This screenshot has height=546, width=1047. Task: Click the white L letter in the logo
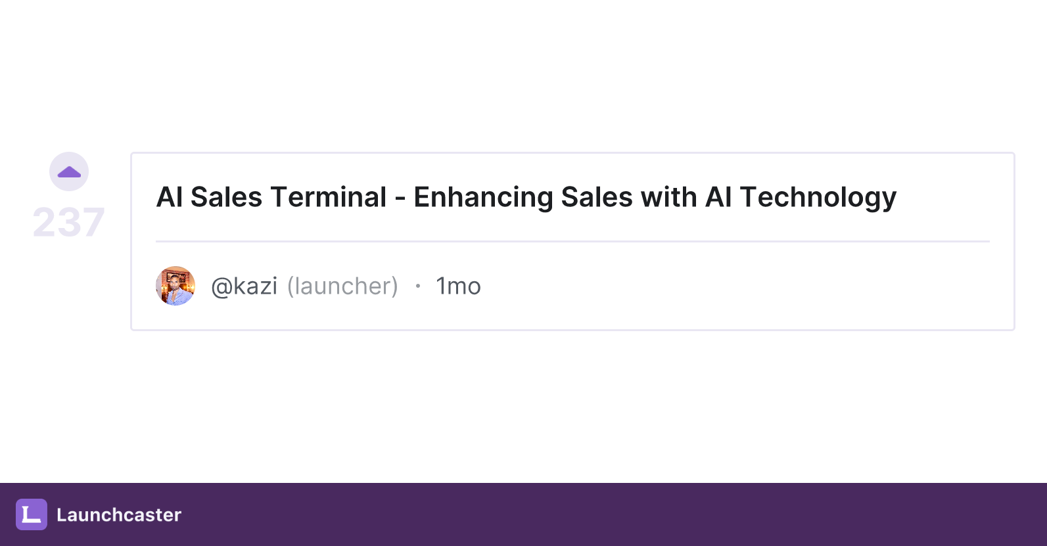(32, 514)
